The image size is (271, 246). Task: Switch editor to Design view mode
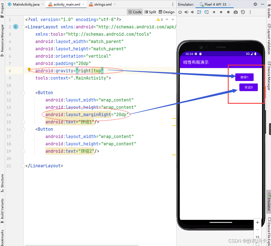[x=167, y=12]
